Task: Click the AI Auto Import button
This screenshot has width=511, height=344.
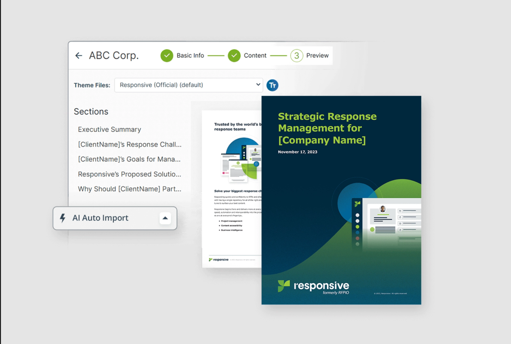Action: [x=115, y=218]
